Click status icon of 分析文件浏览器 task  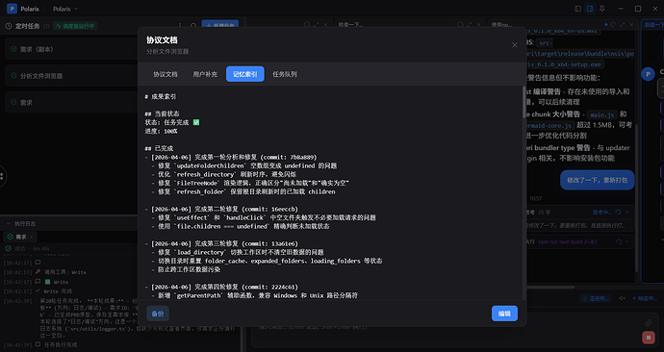13,76
